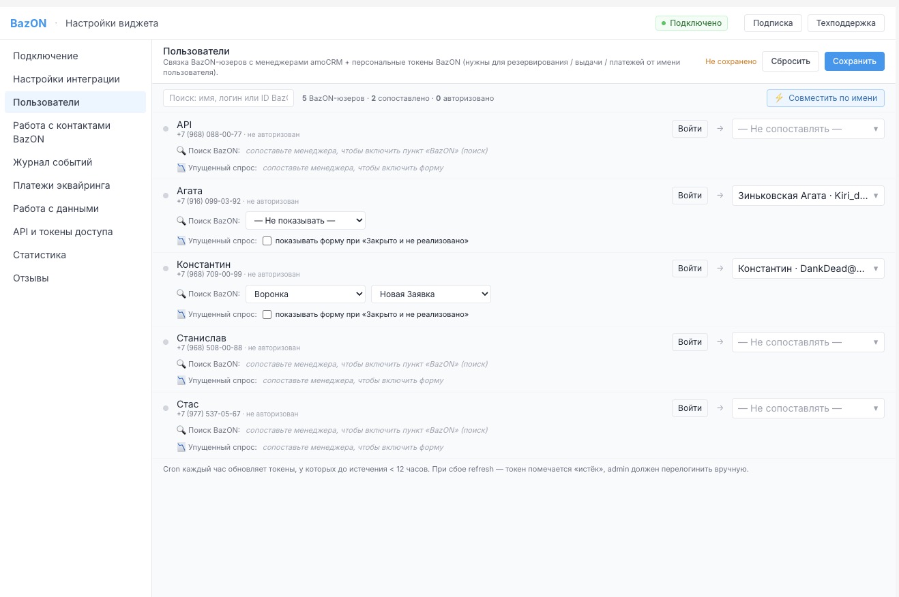Open Настройки интеграции section
Image resolution: width=899 pixels, height=597 pixels.
[x=75, y=79]
